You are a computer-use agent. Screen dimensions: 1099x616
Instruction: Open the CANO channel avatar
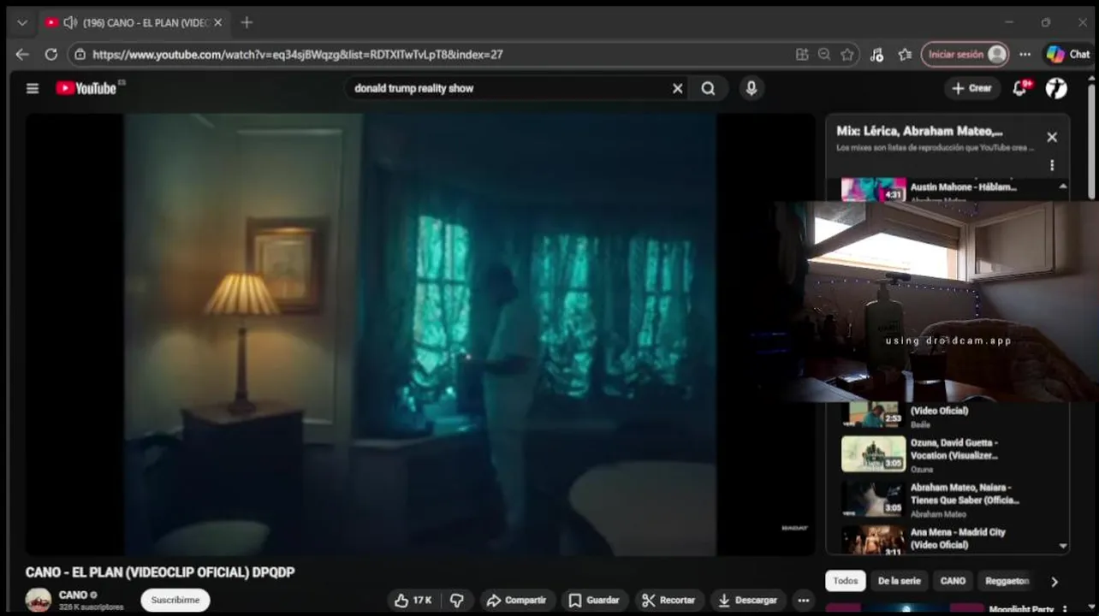point(39,600)
